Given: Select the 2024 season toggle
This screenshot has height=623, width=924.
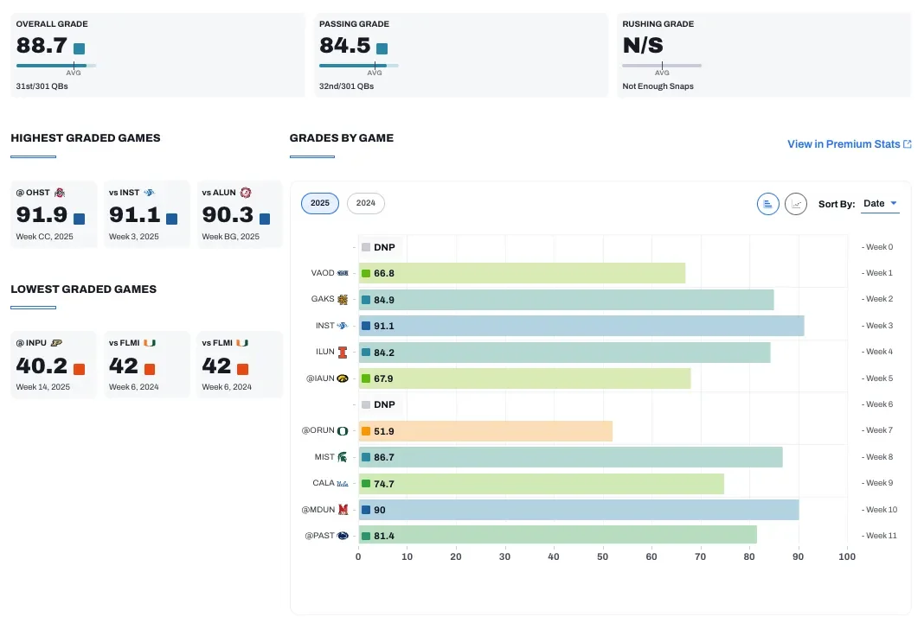Looking at the screenshot, I should (366, 203).
